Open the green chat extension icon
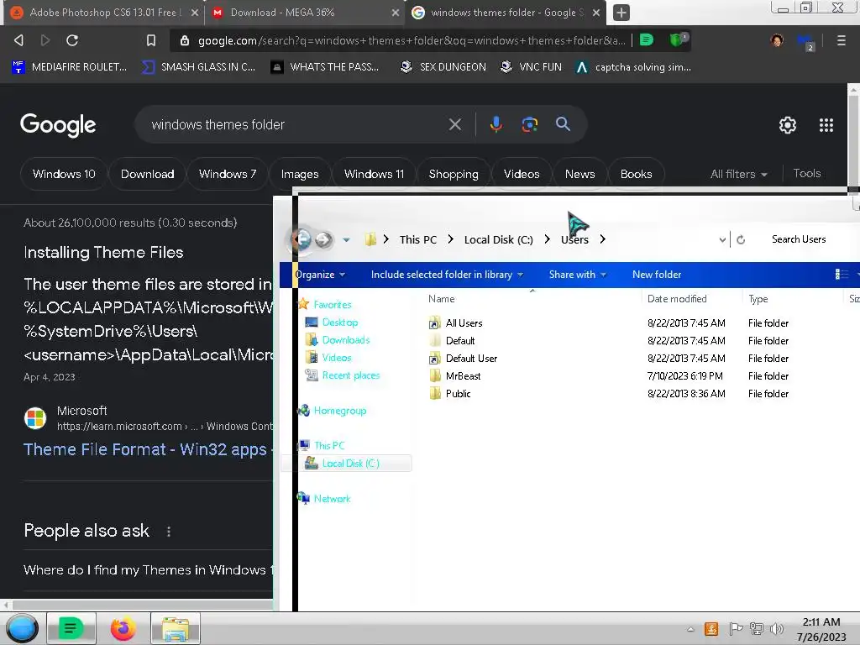Screen dimensions: 860x645 click(647, 39)
